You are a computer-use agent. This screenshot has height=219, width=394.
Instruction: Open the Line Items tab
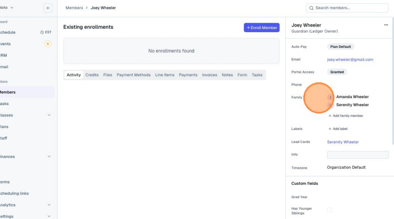(x=164, y=75)
